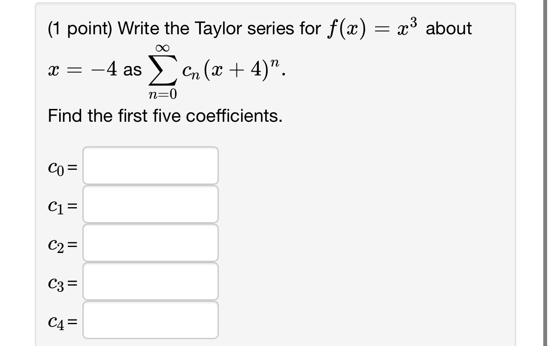Click the (1 point) text label
The width and height of the screenshot is (551, 346).
(x=80, y=27)
